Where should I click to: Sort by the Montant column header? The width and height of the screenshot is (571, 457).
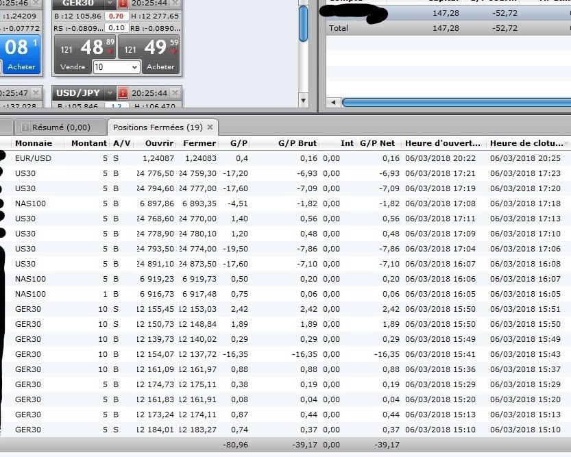pos(89,143)
